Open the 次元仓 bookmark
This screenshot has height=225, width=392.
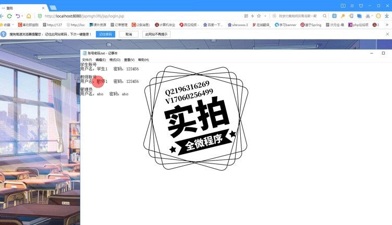coord(335,24)
